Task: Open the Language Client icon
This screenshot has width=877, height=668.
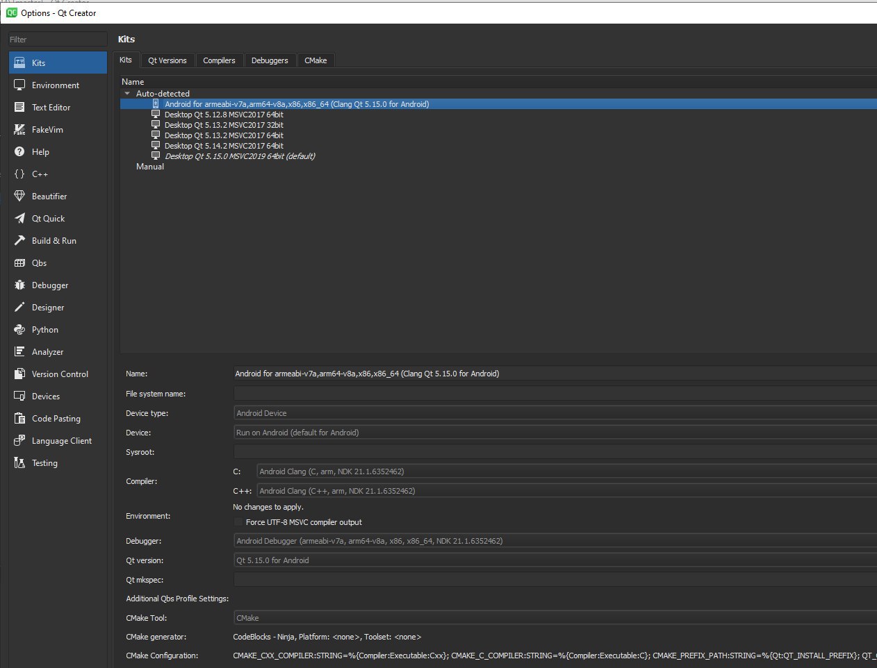Action: click(x=19, y=440)
